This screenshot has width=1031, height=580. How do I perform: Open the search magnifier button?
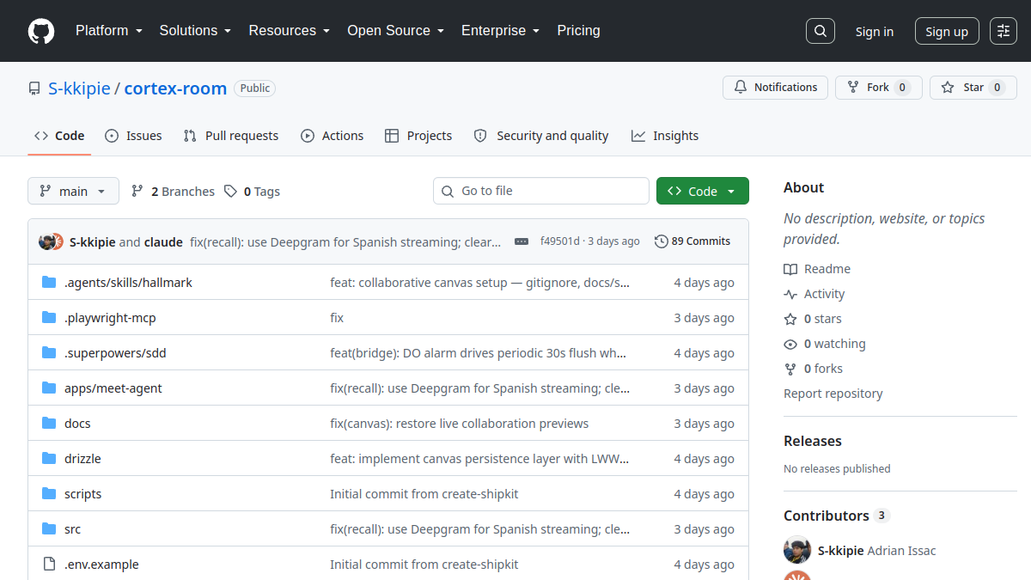(x=821, y=31)
